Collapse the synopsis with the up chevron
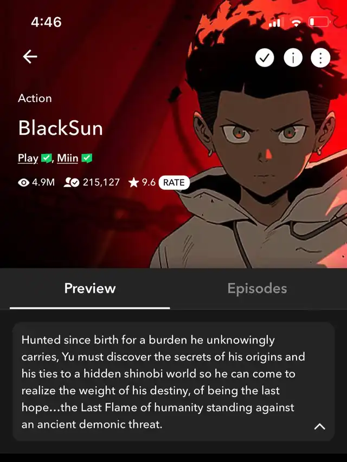The width and height of the screenshot is (347, 462). 319,426
